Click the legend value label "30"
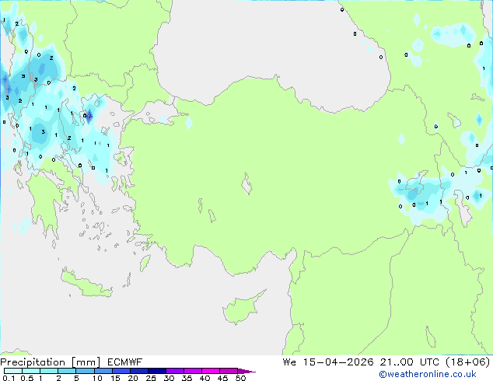The image size is (493, 381). point(169,378)
